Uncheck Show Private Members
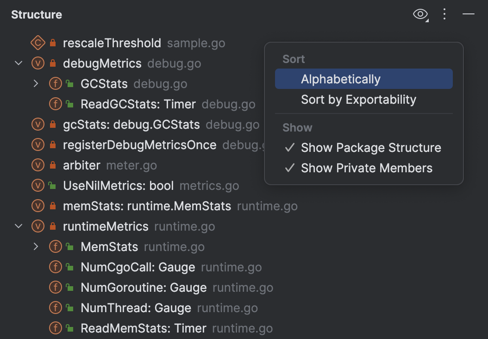Viewport: 488px width, 339px height. pos(366,168)
